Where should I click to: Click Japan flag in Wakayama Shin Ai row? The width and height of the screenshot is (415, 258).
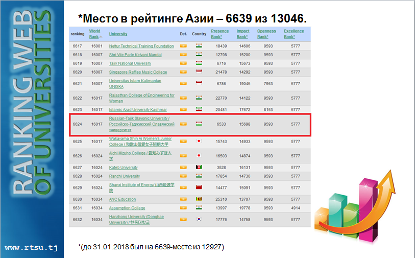[x=199, y=141]
